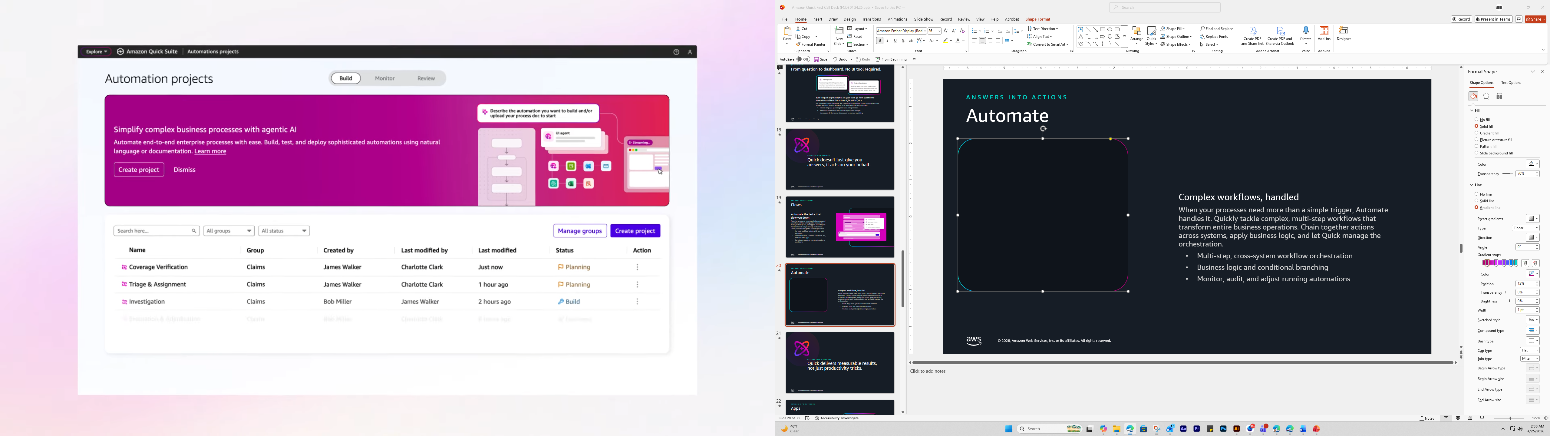Select Picture or texture fill option
1550x436 pixels.
[x=1477, y=140]
